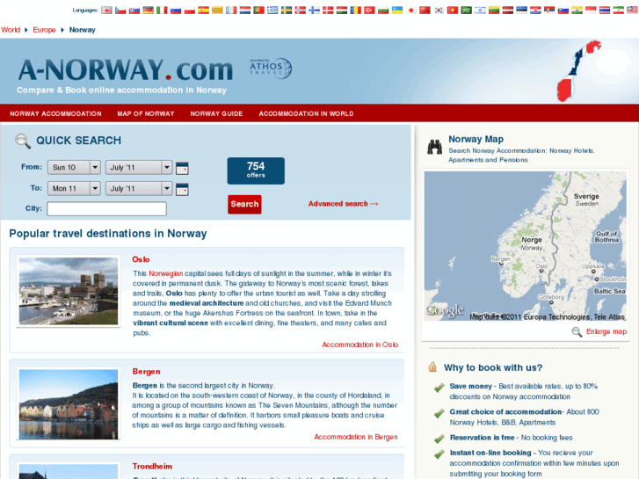Switch language with the UK flag
This screenshot has width=639, height=479.
point(106,11)
